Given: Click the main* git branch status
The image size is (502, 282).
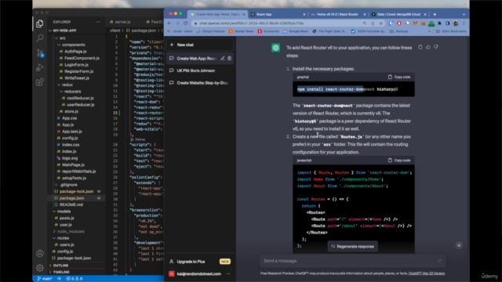Looking at the screenshot, I should [x=45, y=279].
